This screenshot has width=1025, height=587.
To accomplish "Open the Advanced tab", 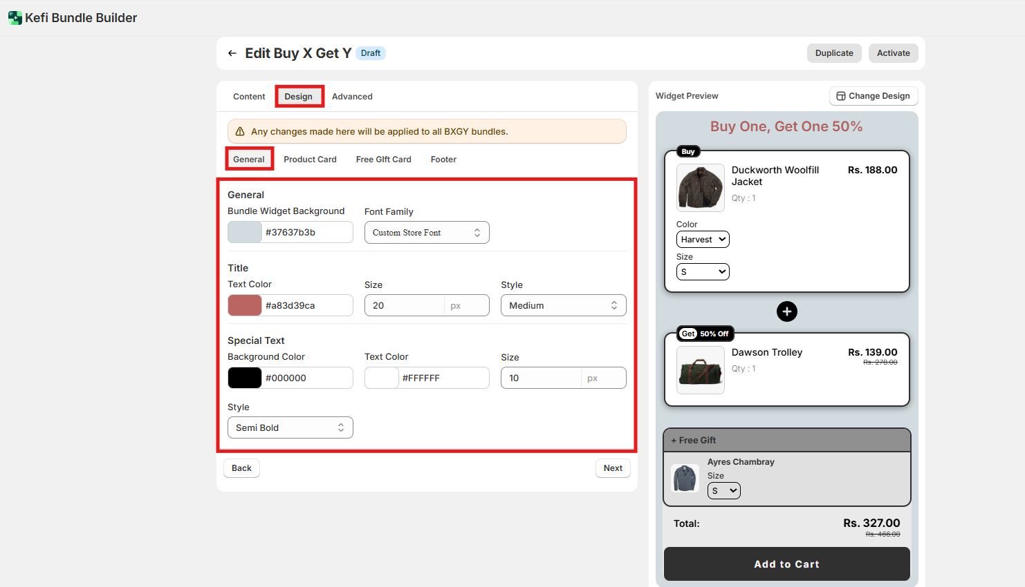I will pyautogui.click(x=352, y=97).
